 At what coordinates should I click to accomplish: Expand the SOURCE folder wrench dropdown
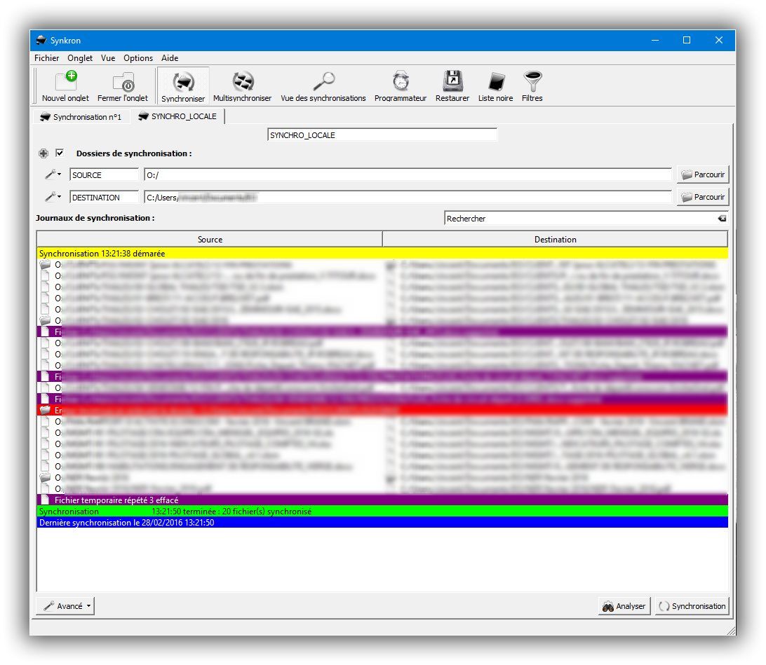coord(53,175)
